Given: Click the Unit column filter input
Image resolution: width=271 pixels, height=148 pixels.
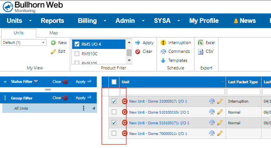Looking at the screenshot, I should click(172, 92).
